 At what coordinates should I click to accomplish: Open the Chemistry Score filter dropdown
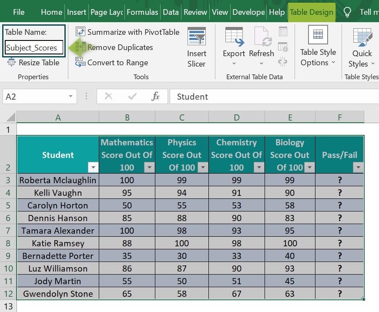259,167
